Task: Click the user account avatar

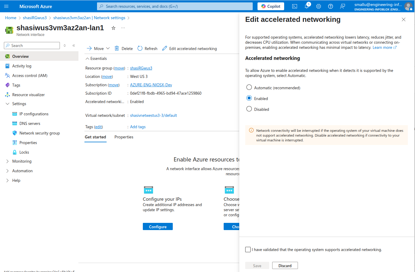Action: click(x=408, y=6)
